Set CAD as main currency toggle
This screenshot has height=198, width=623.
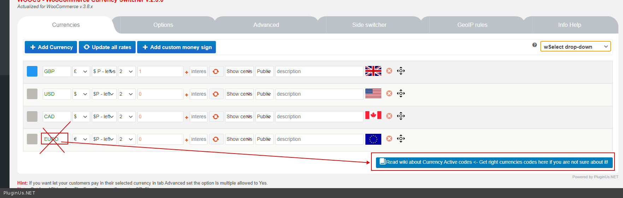coord(32,116)
